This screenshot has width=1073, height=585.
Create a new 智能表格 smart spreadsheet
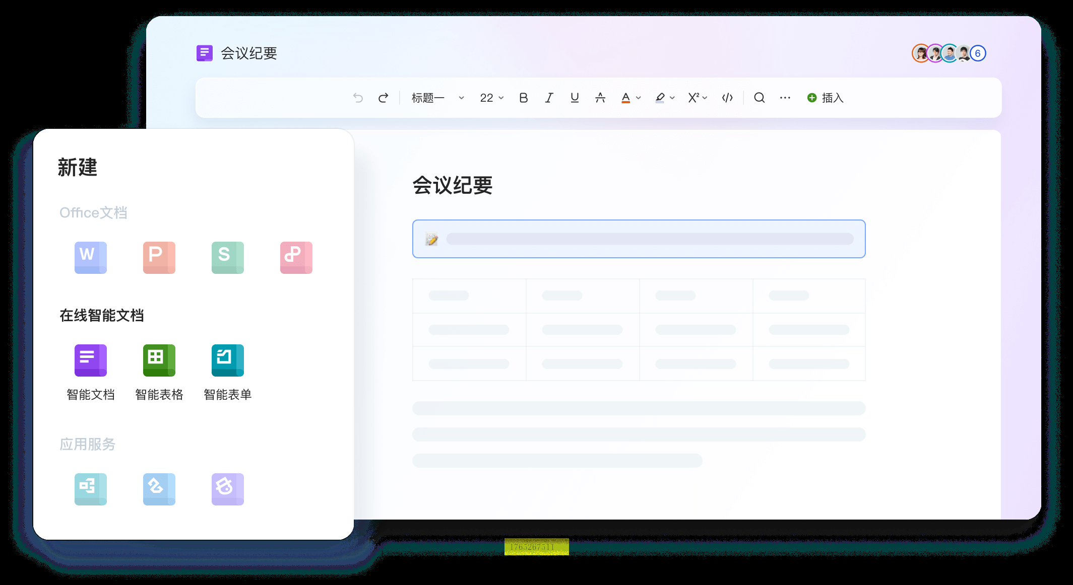point(159,360)
